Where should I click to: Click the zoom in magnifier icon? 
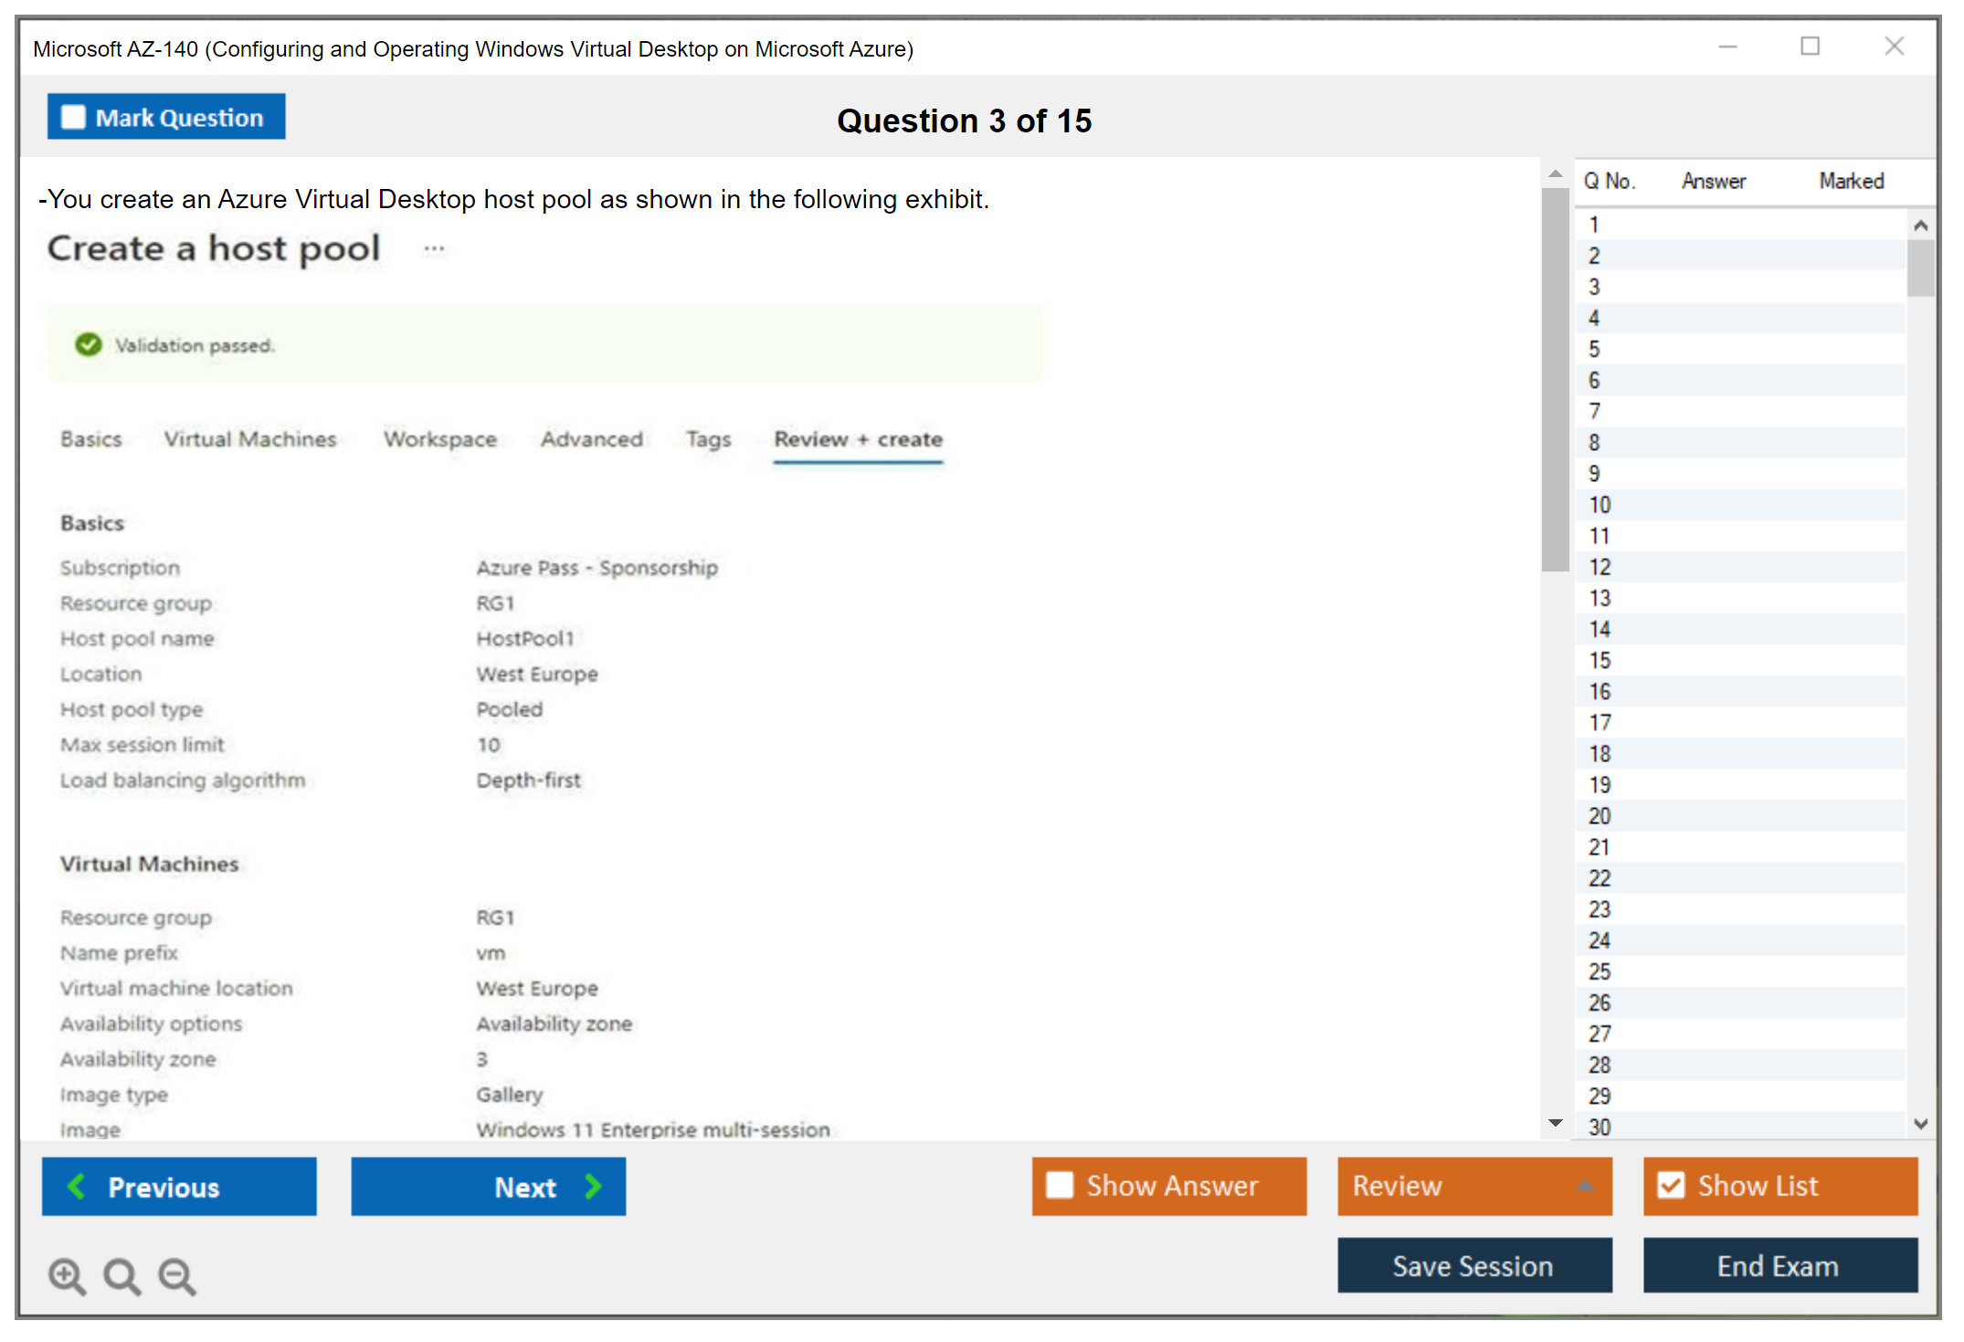(x=67, y=1275)
